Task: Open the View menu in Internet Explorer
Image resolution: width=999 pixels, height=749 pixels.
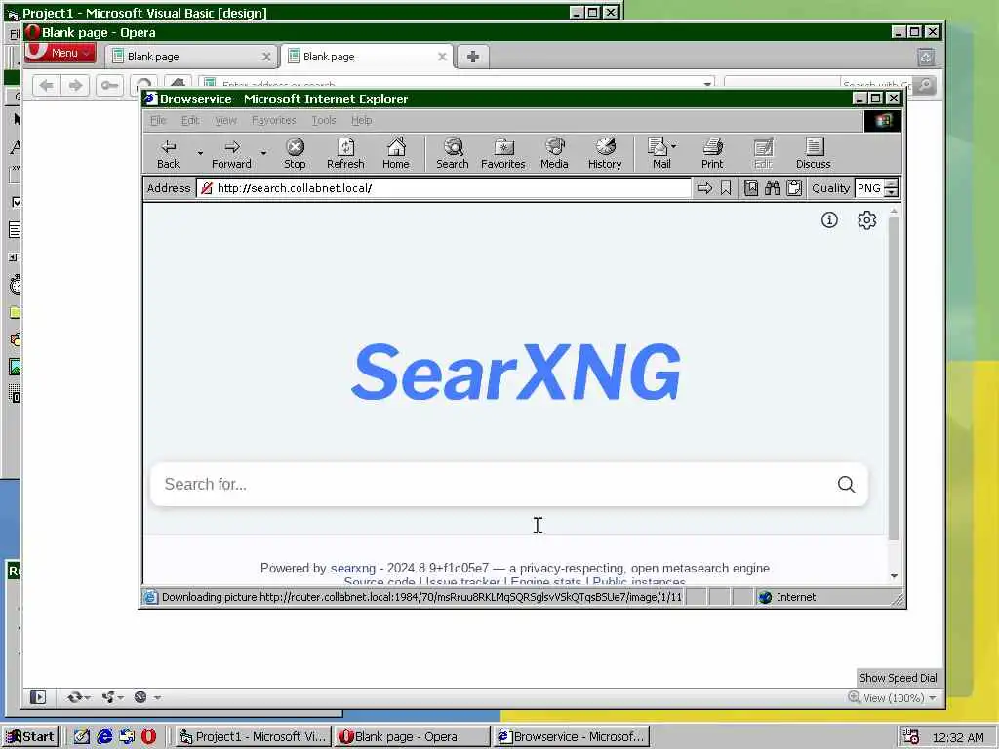Action: tap(225, 120)
